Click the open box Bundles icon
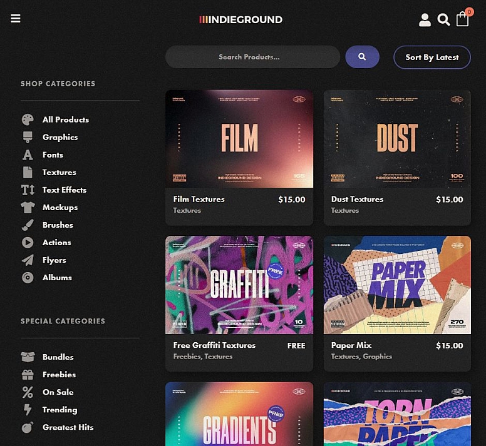Screen dimensions: 486x446 28,357
